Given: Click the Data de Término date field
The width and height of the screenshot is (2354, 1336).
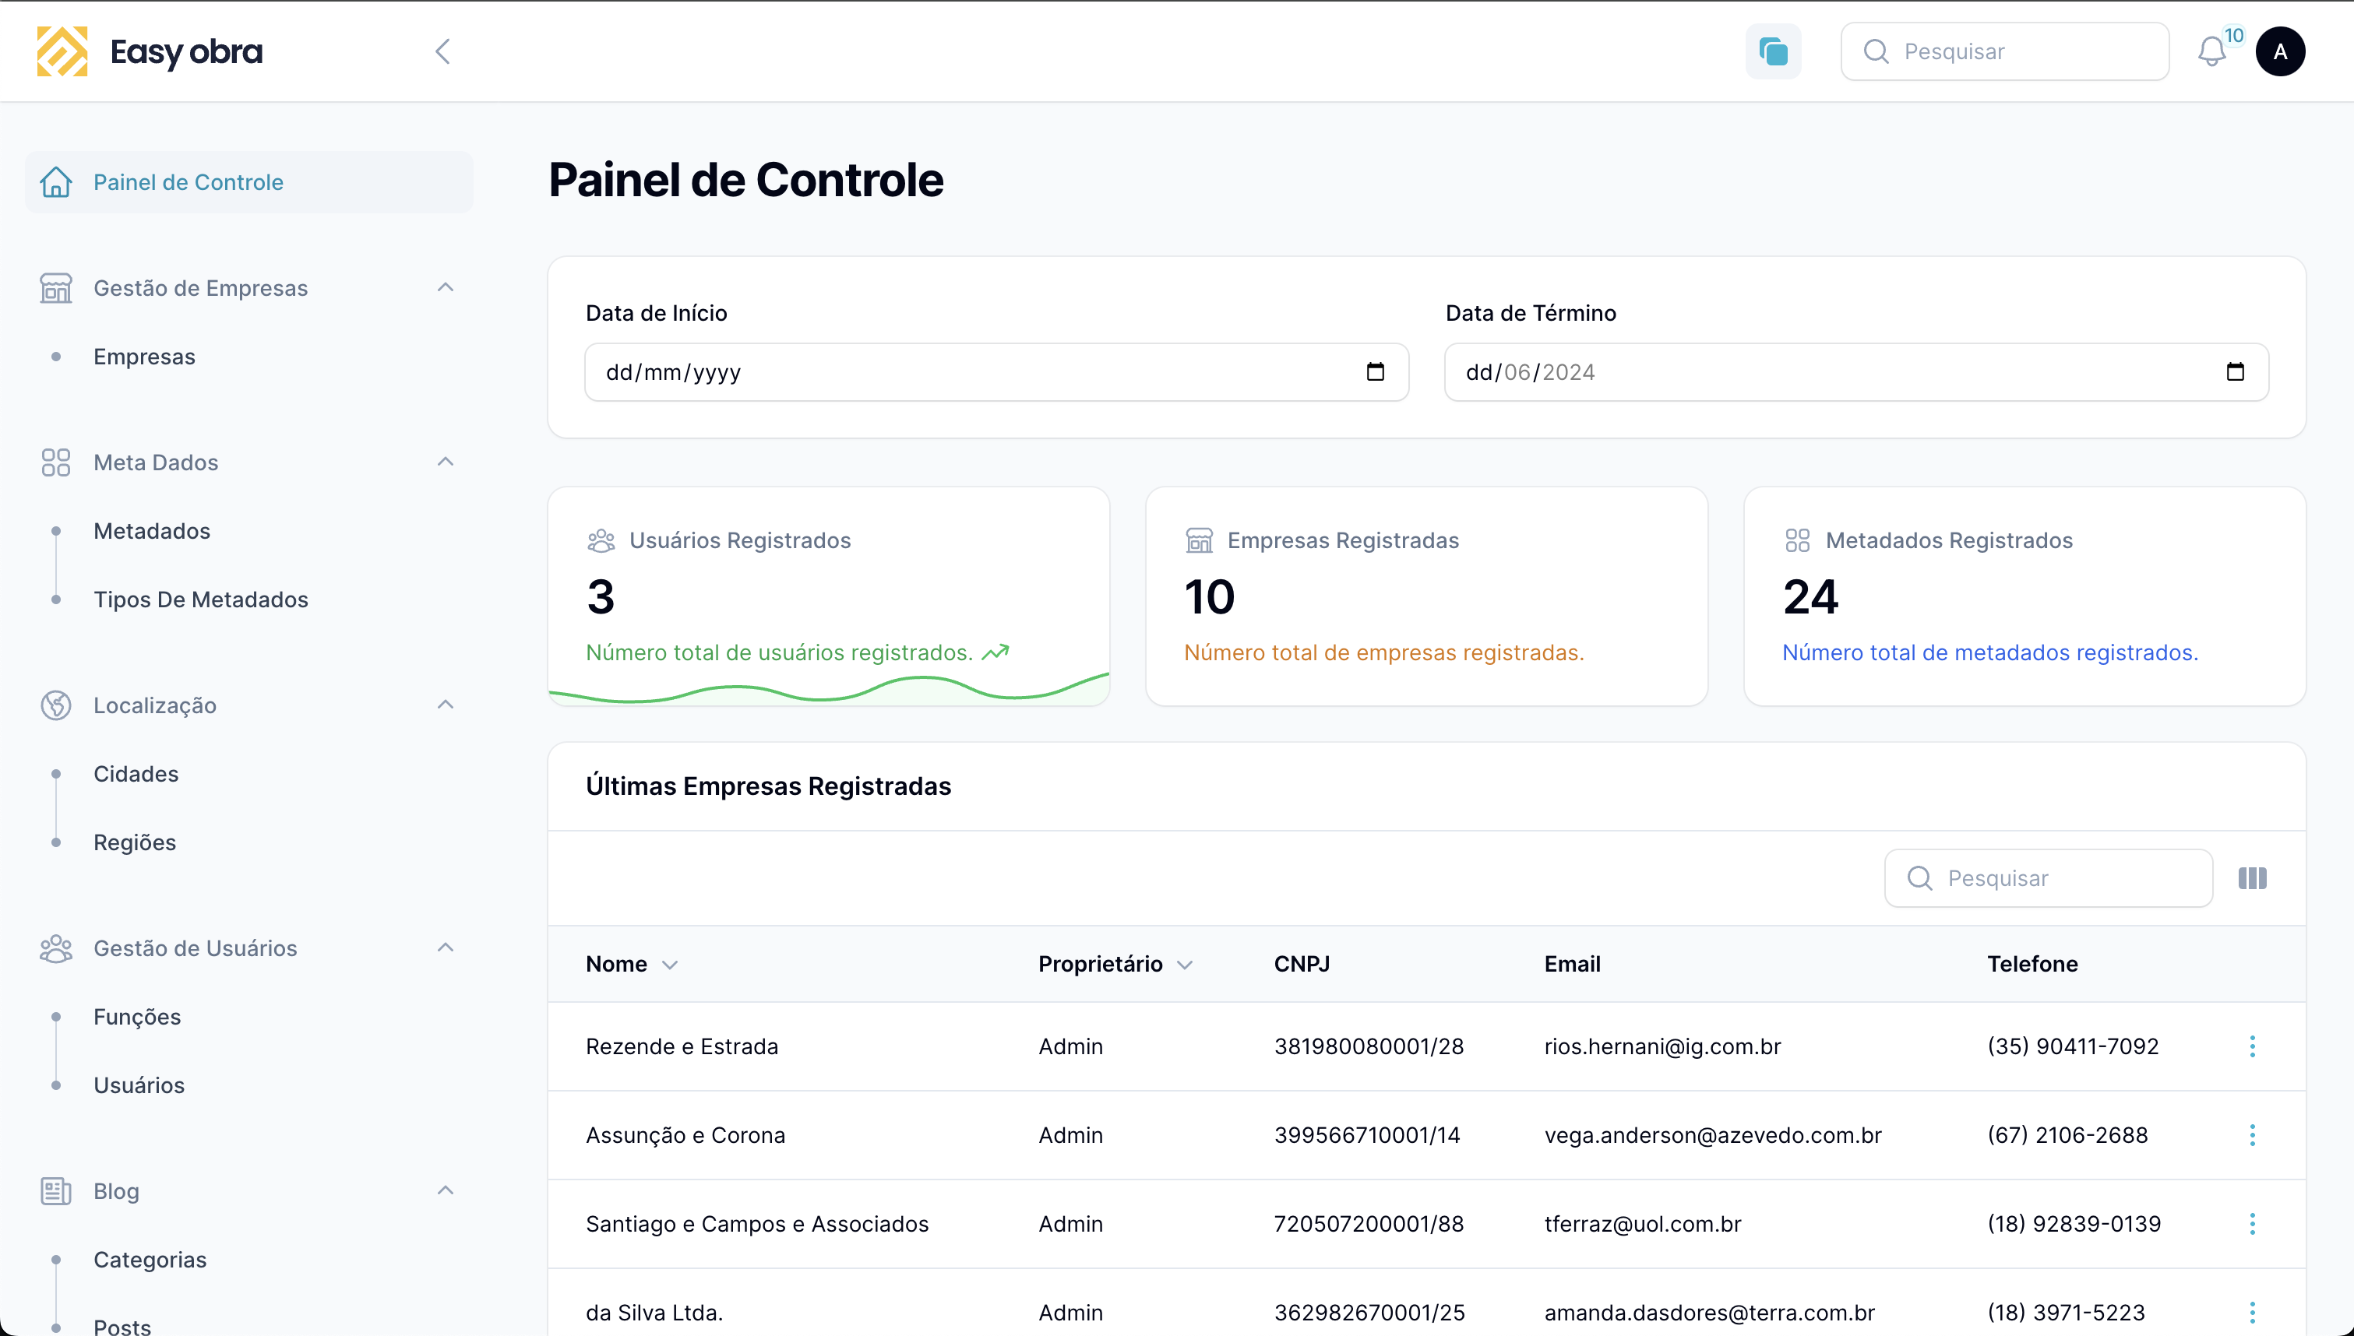Looking at the screenshot, I should point(1856,371).
